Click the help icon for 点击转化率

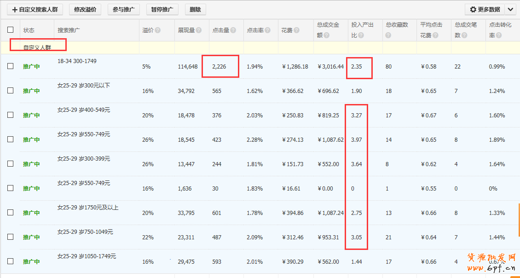click(x=499, y=35)
